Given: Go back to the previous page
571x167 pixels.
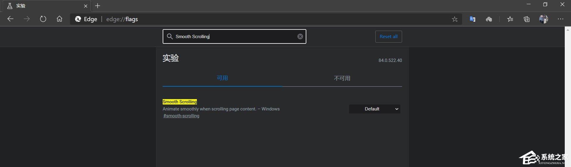Looking at the screenshot, I should coord(10,19).
